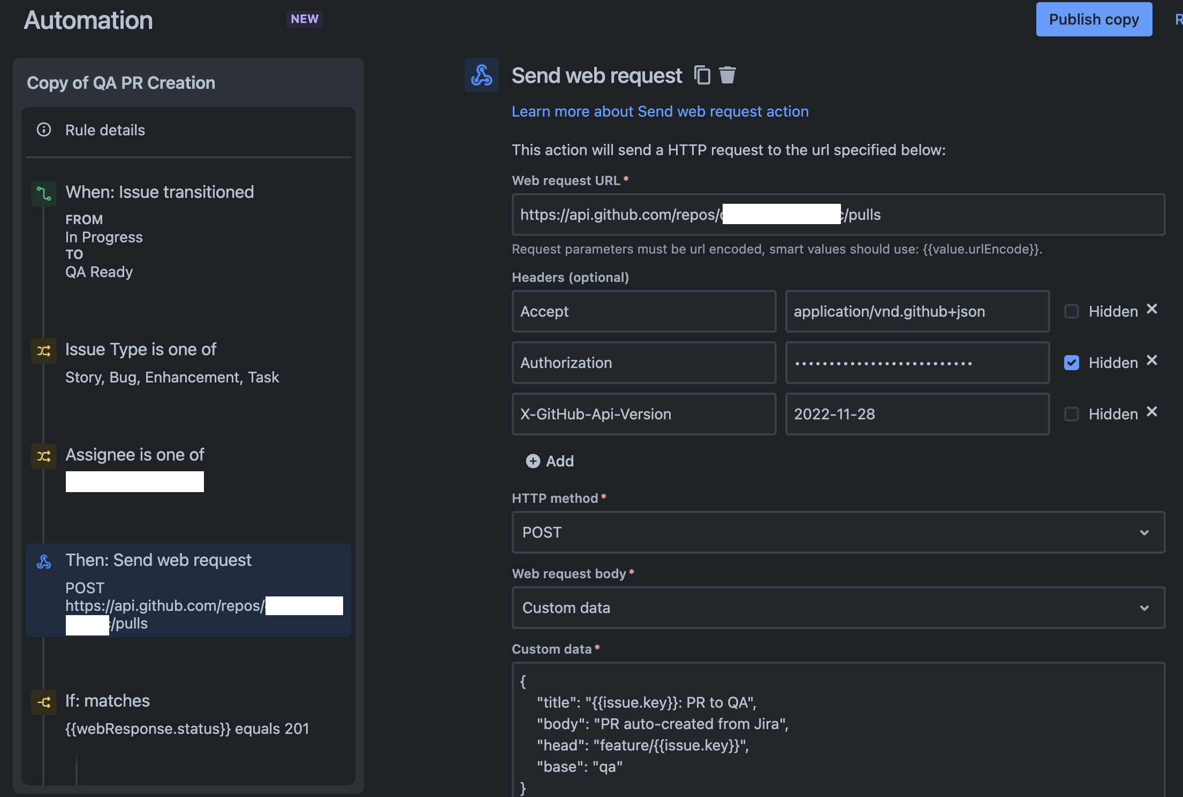Click the Add header plus icon

click(x=532, y=461)
